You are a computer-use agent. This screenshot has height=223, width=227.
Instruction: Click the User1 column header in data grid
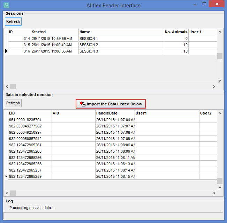pyautogui.click(x=167, y=113)
